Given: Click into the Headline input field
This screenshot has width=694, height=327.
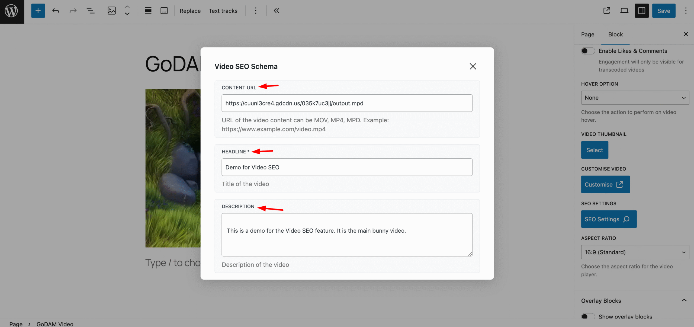Looking at the screenshot, I should (x=347, y=167).
